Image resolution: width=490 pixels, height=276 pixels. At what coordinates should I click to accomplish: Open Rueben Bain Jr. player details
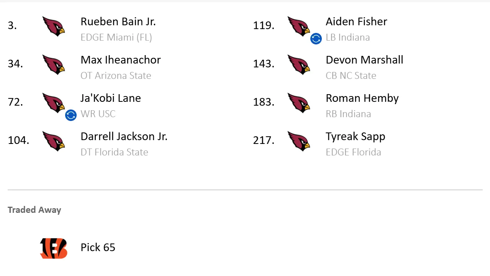(118, 22)
